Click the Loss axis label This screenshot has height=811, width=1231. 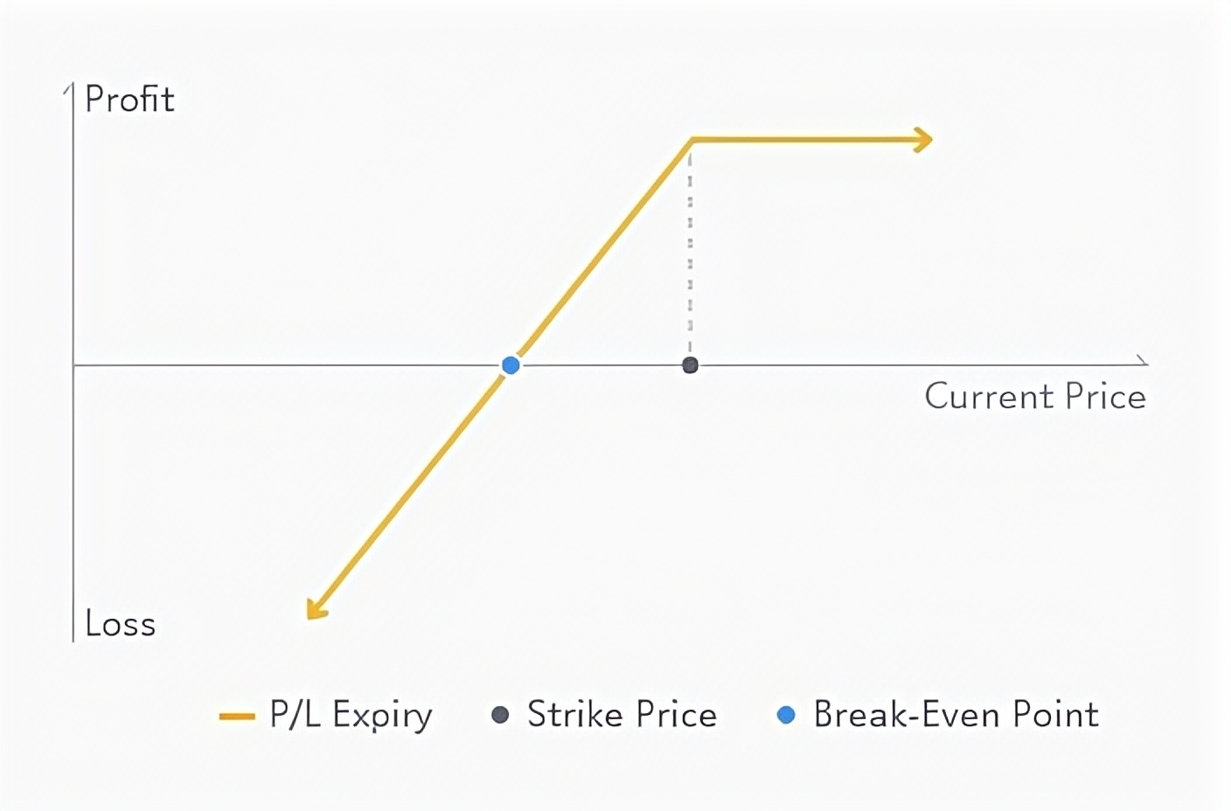[121, 624]
